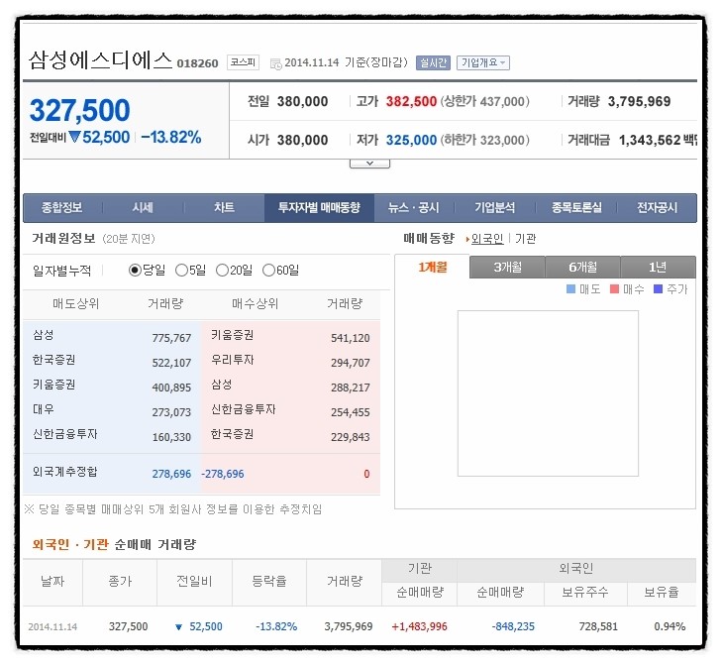The width and height of the screenshot is (722, 665).
Task: Click the 기관 trading trend link
Action: pyautogui.click(x=526, y=239)
